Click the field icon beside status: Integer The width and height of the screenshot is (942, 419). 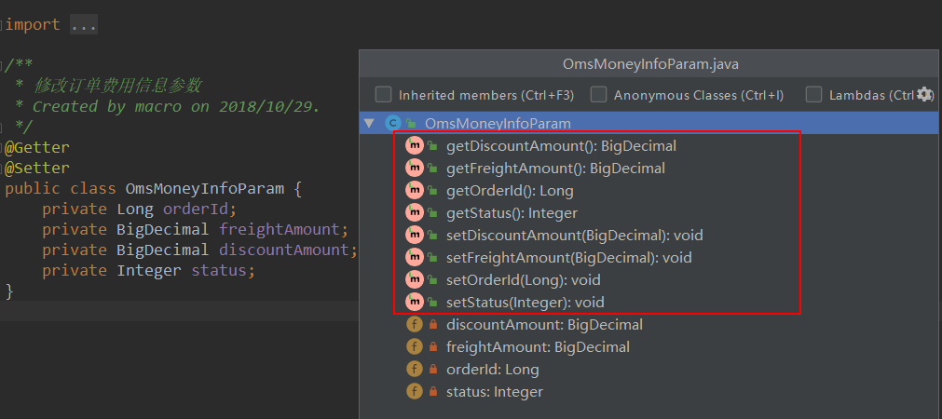(x=415, y=392)
